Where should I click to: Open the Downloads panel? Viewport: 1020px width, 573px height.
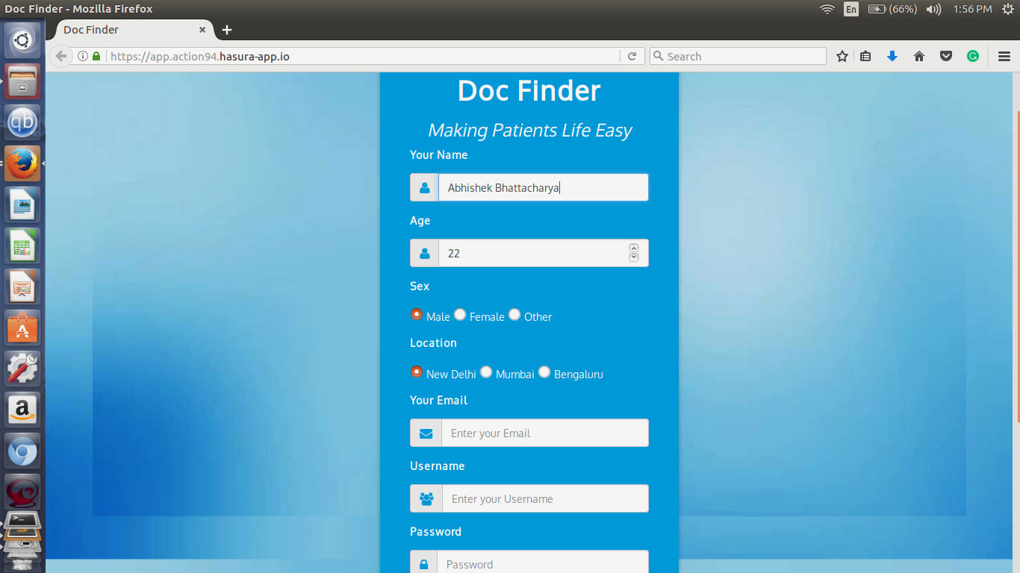tap(892, 56)
